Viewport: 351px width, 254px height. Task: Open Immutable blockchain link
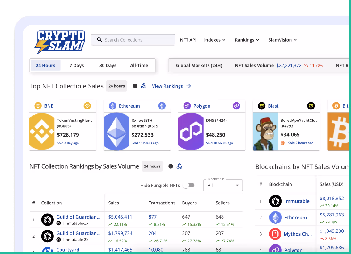click(297, 201)
